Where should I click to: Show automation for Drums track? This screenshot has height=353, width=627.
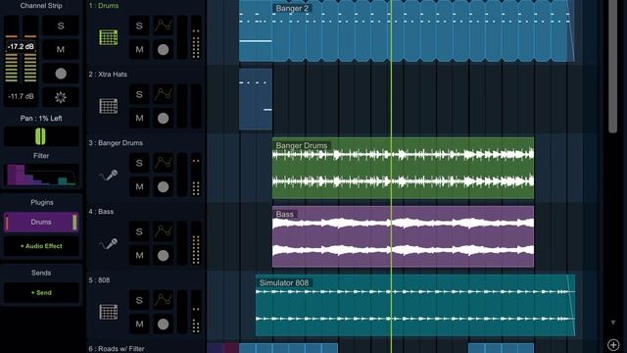(164, 26)
